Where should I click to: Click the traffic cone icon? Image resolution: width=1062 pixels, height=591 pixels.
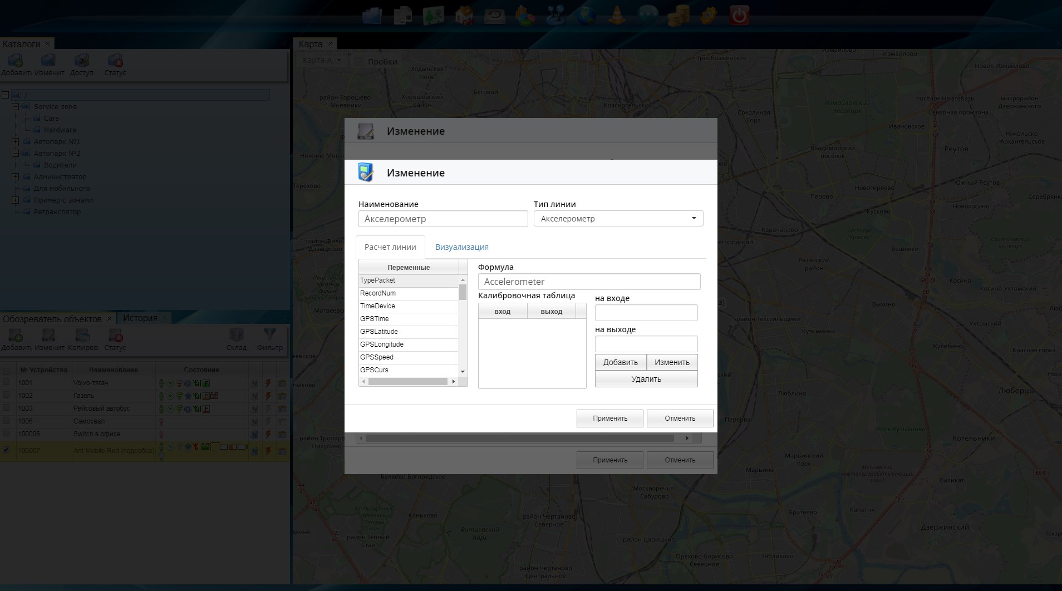pos(616,16)
